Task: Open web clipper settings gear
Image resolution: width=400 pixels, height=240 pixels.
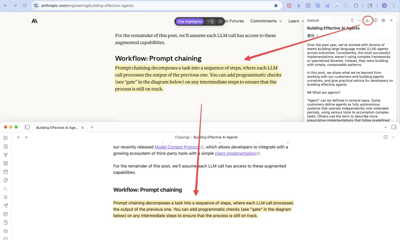Action: click(x=383, y=20)
